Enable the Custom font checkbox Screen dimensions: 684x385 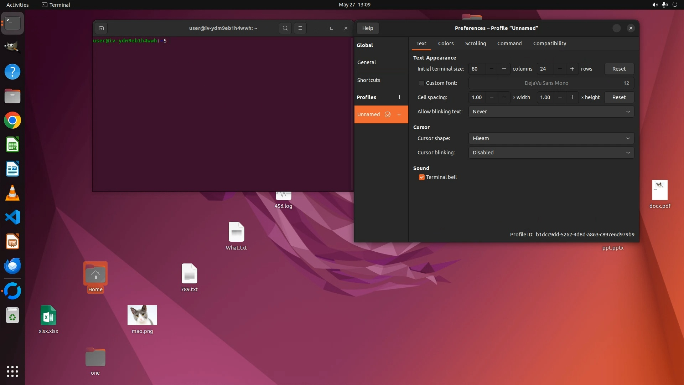(x=422, y=83)
